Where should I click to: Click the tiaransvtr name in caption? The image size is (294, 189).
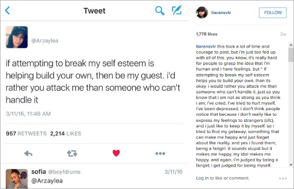206,46
